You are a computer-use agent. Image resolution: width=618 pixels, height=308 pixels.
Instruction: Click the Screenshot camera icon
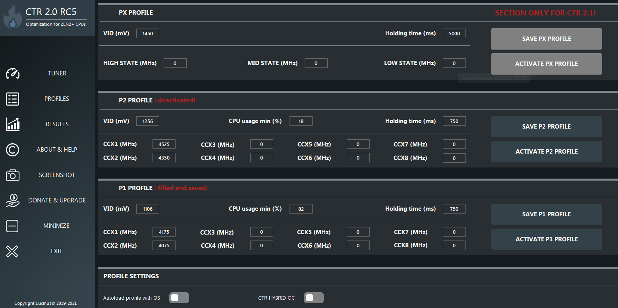[x=12, y=175]
